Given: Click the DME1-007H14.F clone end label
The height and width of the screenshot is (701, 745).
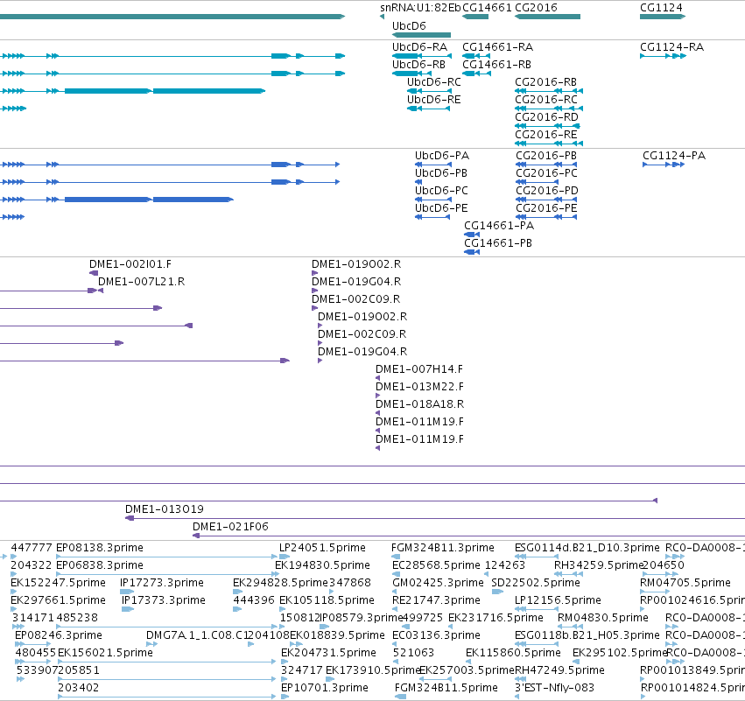Looking at the screenshot, I should coord(419,369).
